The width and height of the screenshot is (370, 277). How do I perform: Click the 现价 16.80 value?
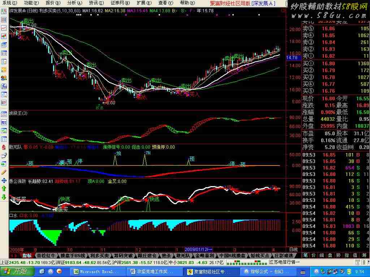(328, 98)
